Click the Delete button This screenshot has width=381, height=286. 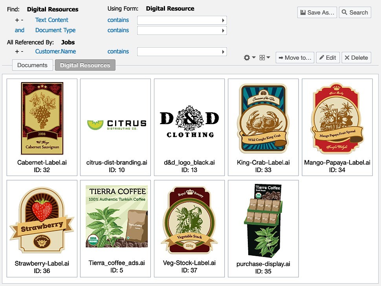pyautogui.click(x=357, y=58)
